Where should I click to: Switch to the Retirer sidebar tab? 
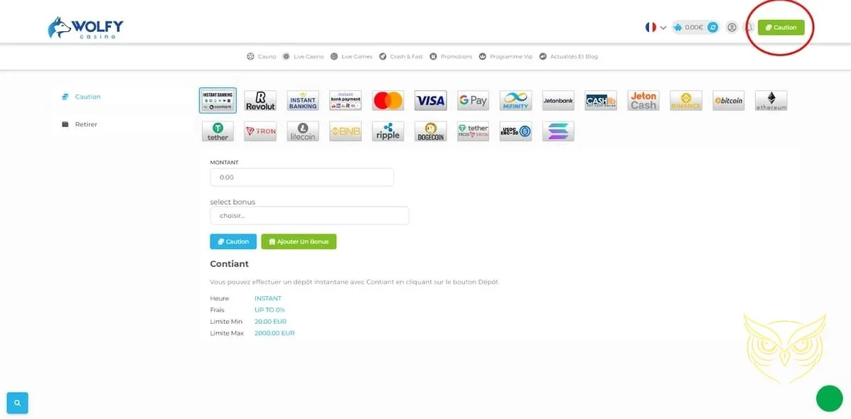click(86, 124)
